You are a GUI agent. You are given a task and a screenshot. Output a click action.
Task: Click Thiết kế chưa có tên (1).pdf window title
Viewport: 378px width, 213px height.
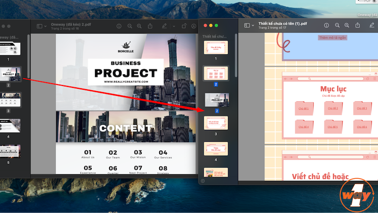283,24
